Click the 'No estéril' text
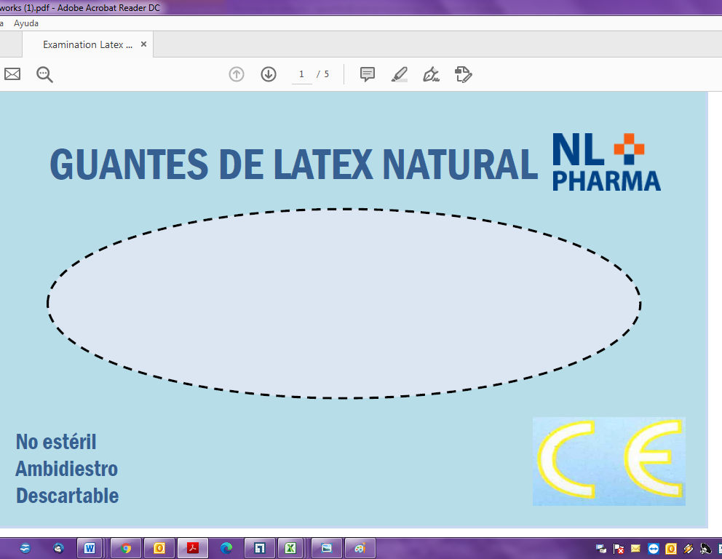The width and height of the screenshot is (722, 559). pyautogui.click(x=56, y=442)
